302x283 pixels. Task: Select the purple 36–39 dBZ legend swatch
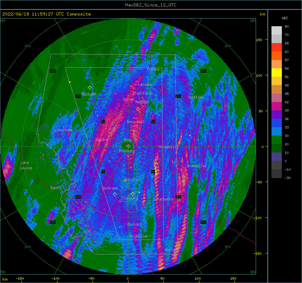[276, 115]
